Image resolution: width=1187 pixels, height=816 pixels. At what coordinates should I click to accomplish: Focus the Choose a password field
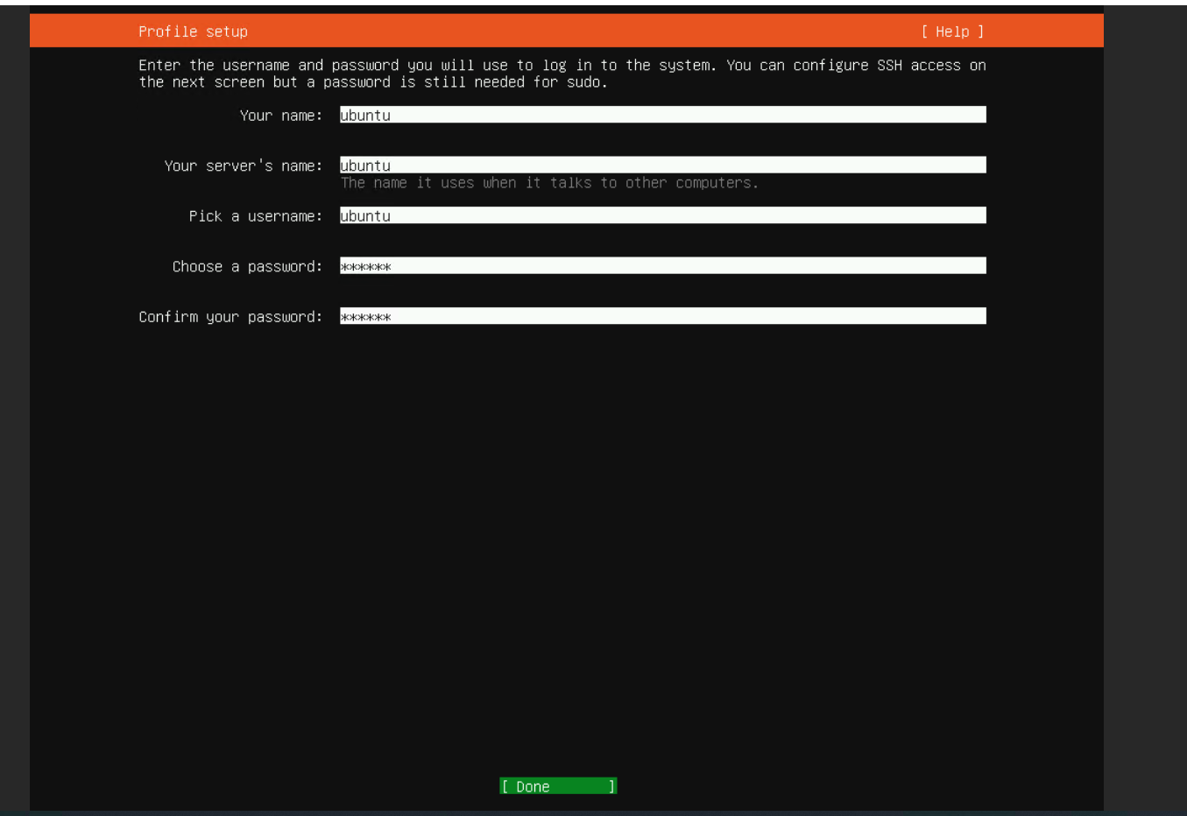tap(662, 266)
